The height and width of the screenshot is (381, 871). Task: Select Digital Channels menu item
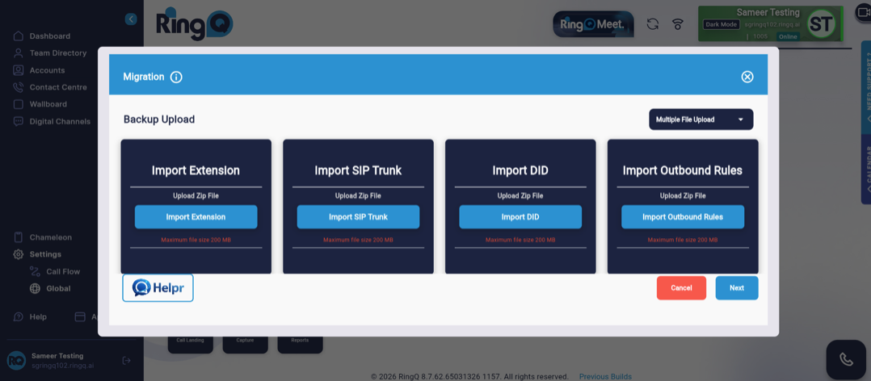point(60,121)
